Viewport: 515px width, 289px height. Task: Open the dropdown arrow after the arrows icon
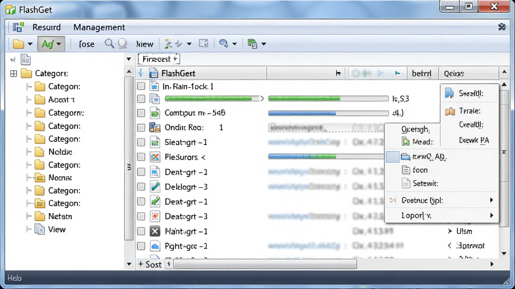click(189, 44)
